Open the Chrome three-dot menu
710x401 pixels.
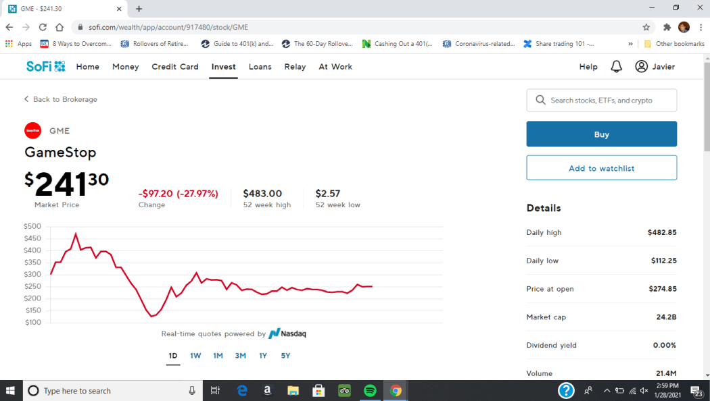click(x=701, y=27)
